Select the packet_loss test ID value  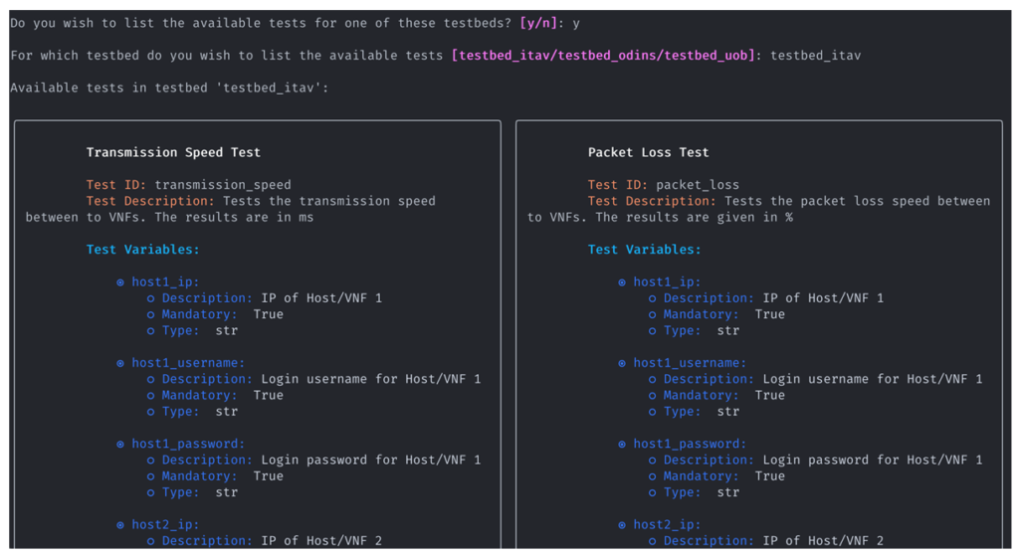click(698, 185)
